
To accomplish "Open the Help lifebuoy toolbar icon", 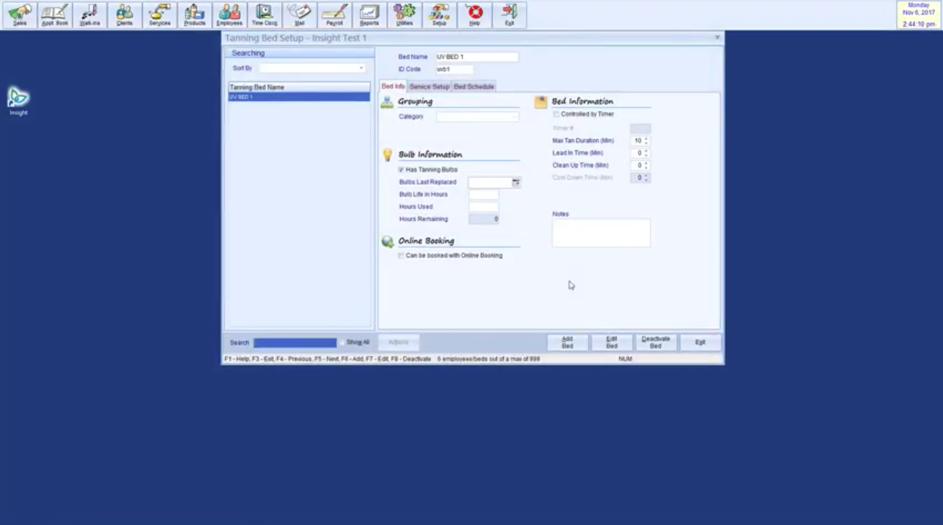I will [x=474, y=15].
